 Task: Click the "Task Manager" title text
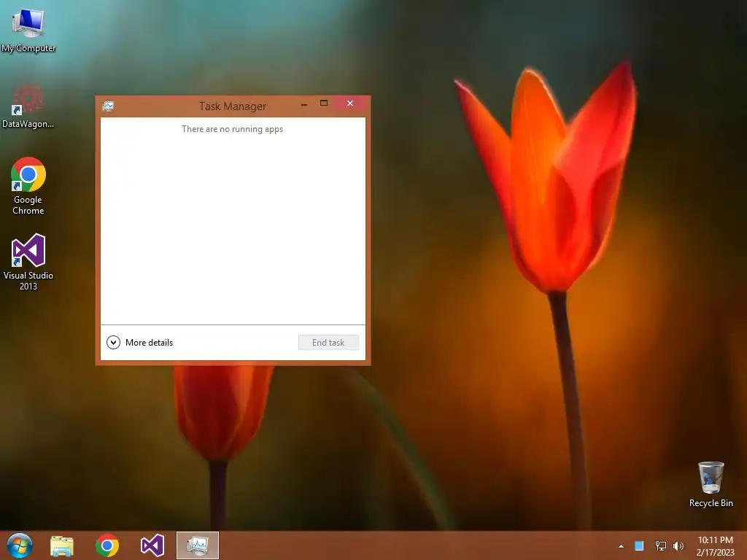(x=233, y=106)
